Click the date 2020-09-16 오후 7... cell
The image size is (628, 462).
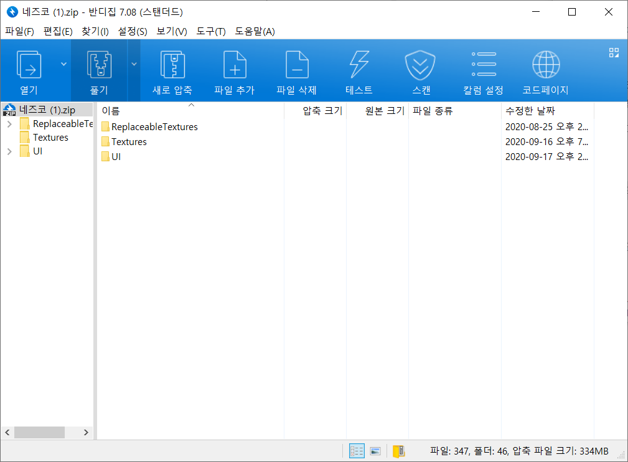click(x=546, y=142)
